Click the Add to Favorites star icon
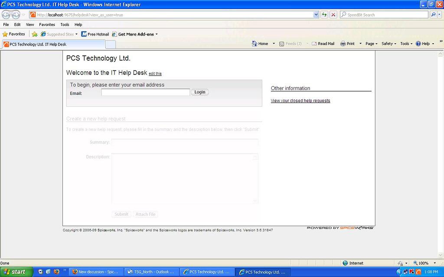This screenshot has height=277, width=444. coord(34,34)
